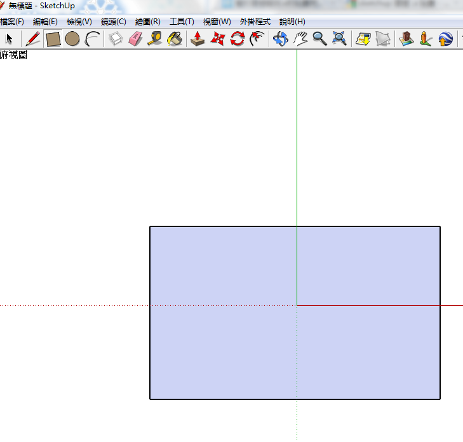Choose the Line pencil tool
This screenshot has width=463, height=442.
(x=33, y=39)
